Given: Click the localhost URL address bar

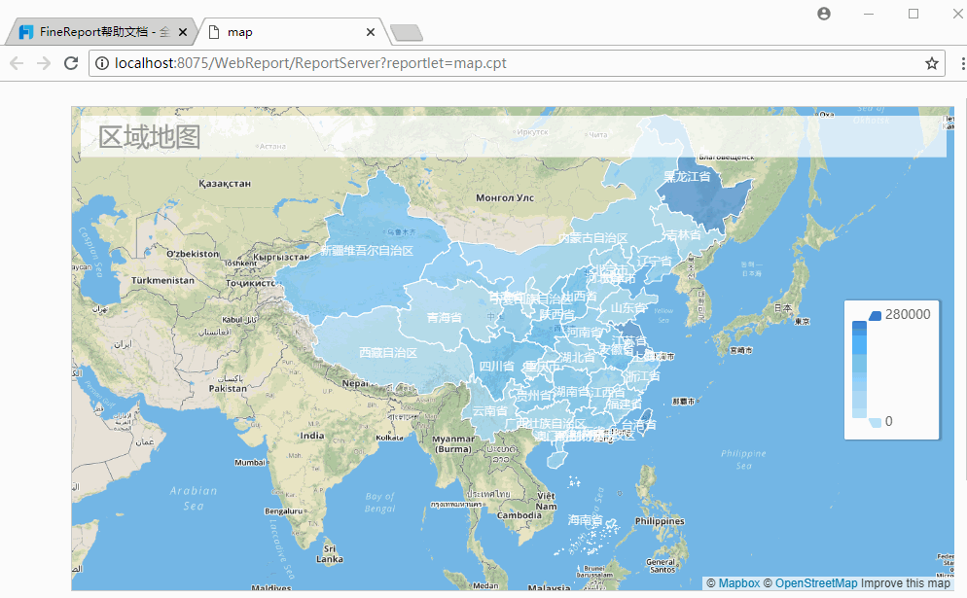Looking at the screenshot, I should click(x=517, y=63).
